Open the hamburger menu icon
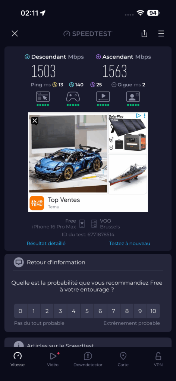The width and height of the screenshot is (176, 381). (x=161, y=33)
